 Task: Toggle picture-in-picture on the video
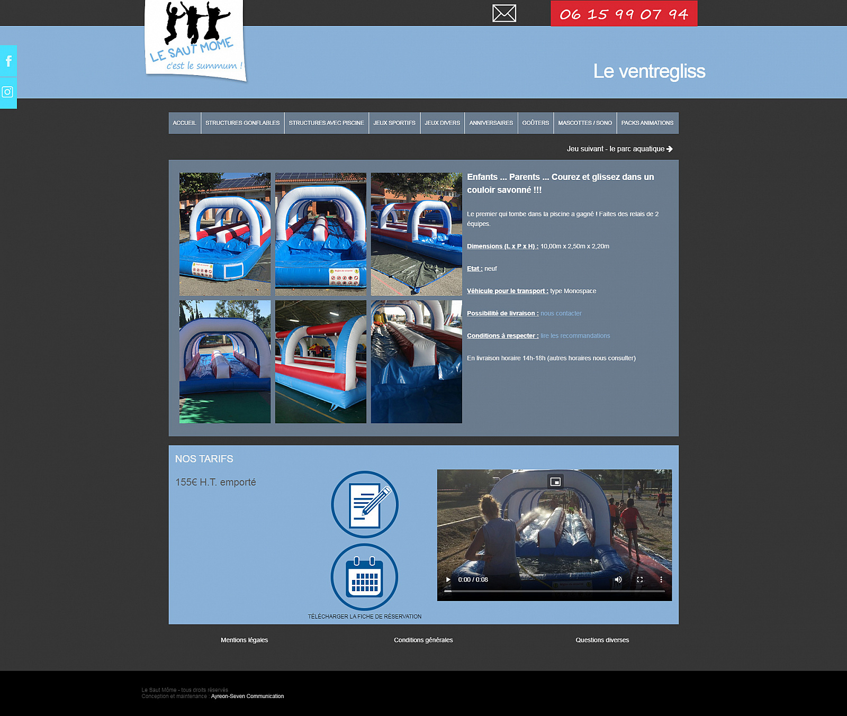point(555,482)
